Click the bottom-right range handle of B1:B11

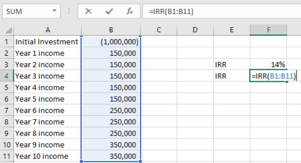(140, 161)
